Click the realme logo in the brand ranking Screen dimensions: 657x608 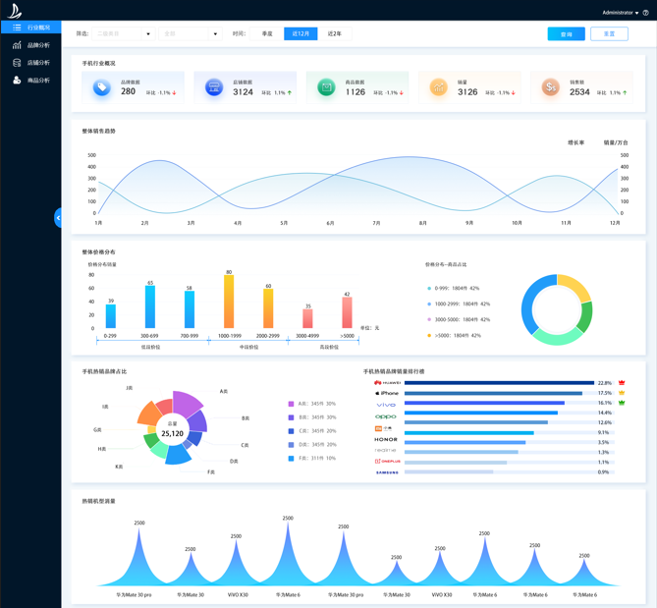click(385, 451)
